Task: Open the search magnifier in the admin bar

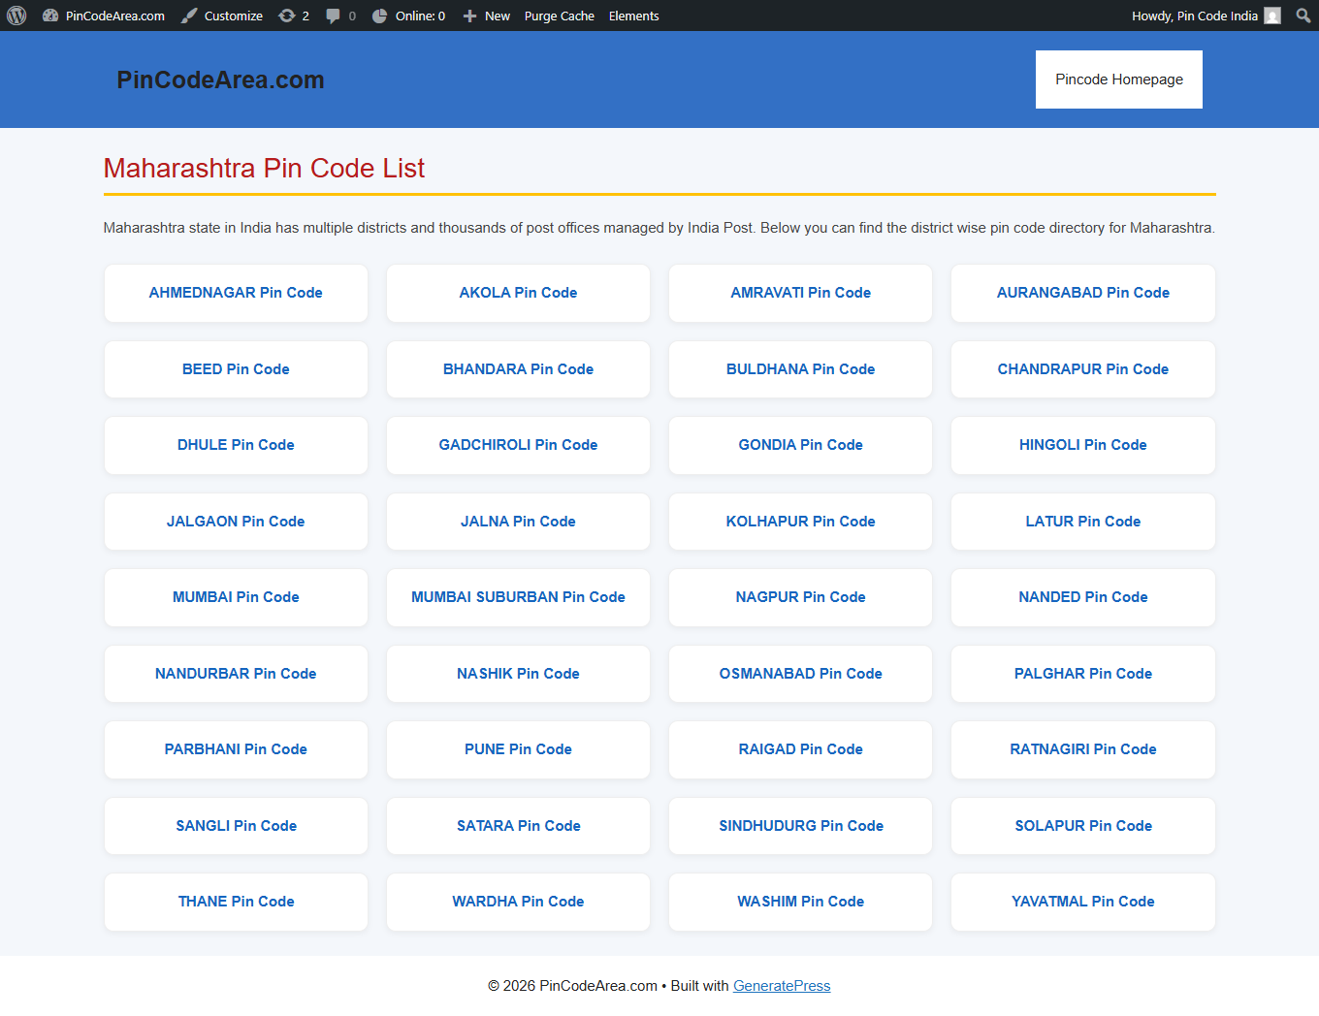Action: click(x=1303, y=16)
